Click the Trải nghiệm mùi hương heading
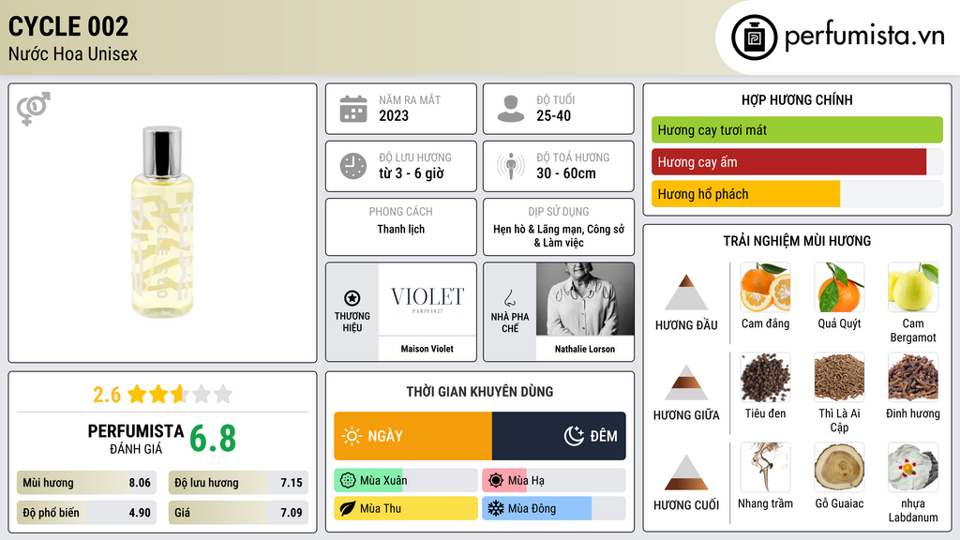The height and width of the screenshot is (540, 960). 797,241
